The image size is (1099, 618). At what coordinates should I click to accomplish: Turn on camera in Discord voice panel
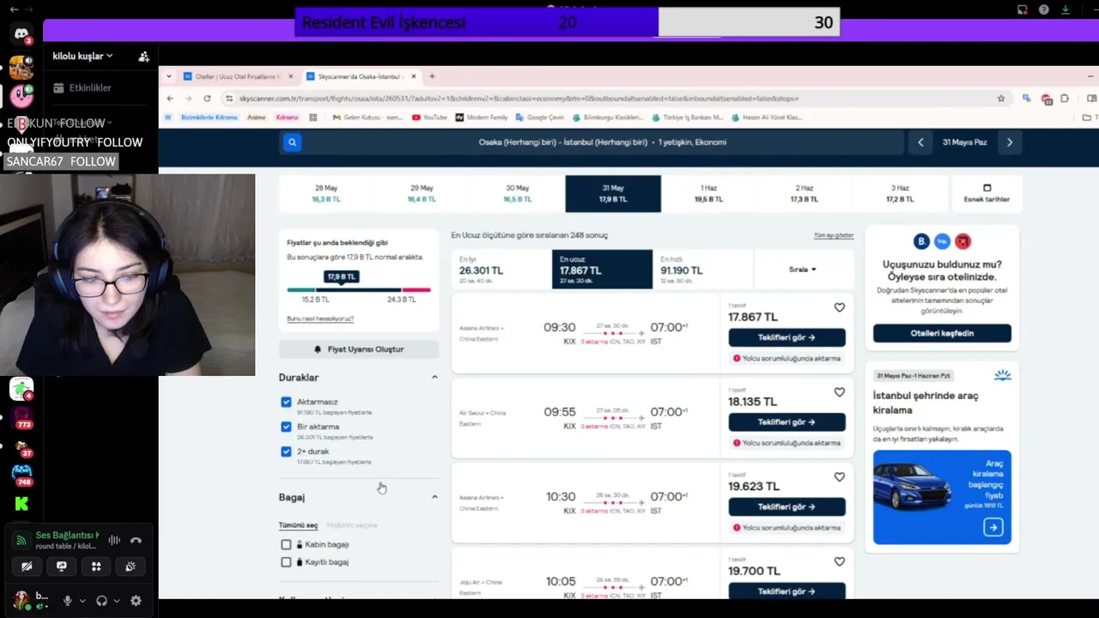(27, 566)
